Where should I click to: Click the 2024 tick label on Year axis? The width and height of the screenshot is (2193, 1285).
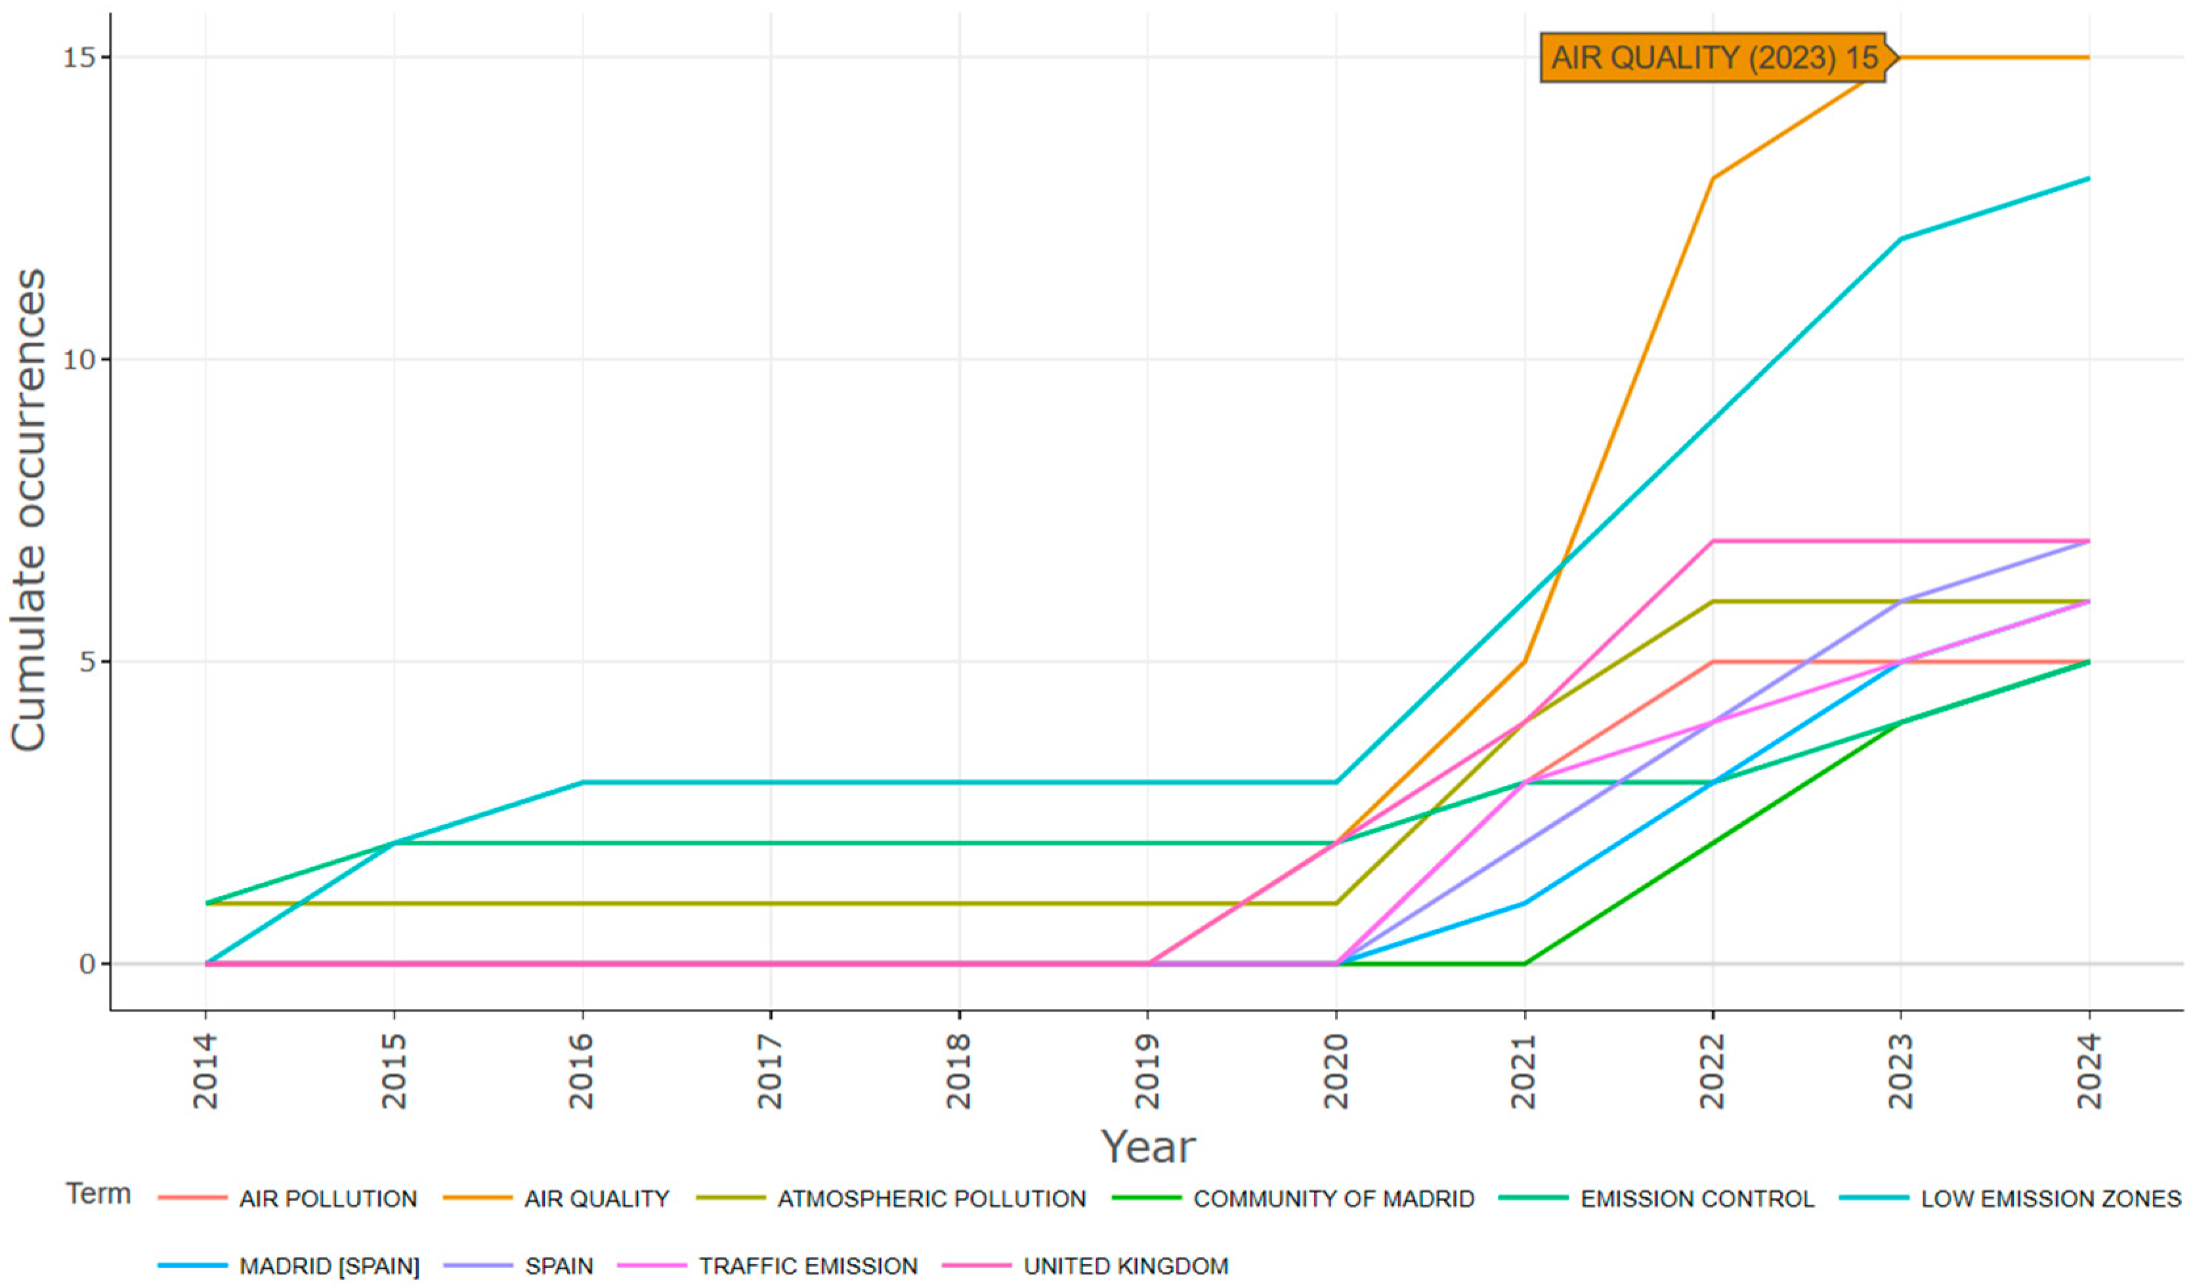click(2089, 1071)
